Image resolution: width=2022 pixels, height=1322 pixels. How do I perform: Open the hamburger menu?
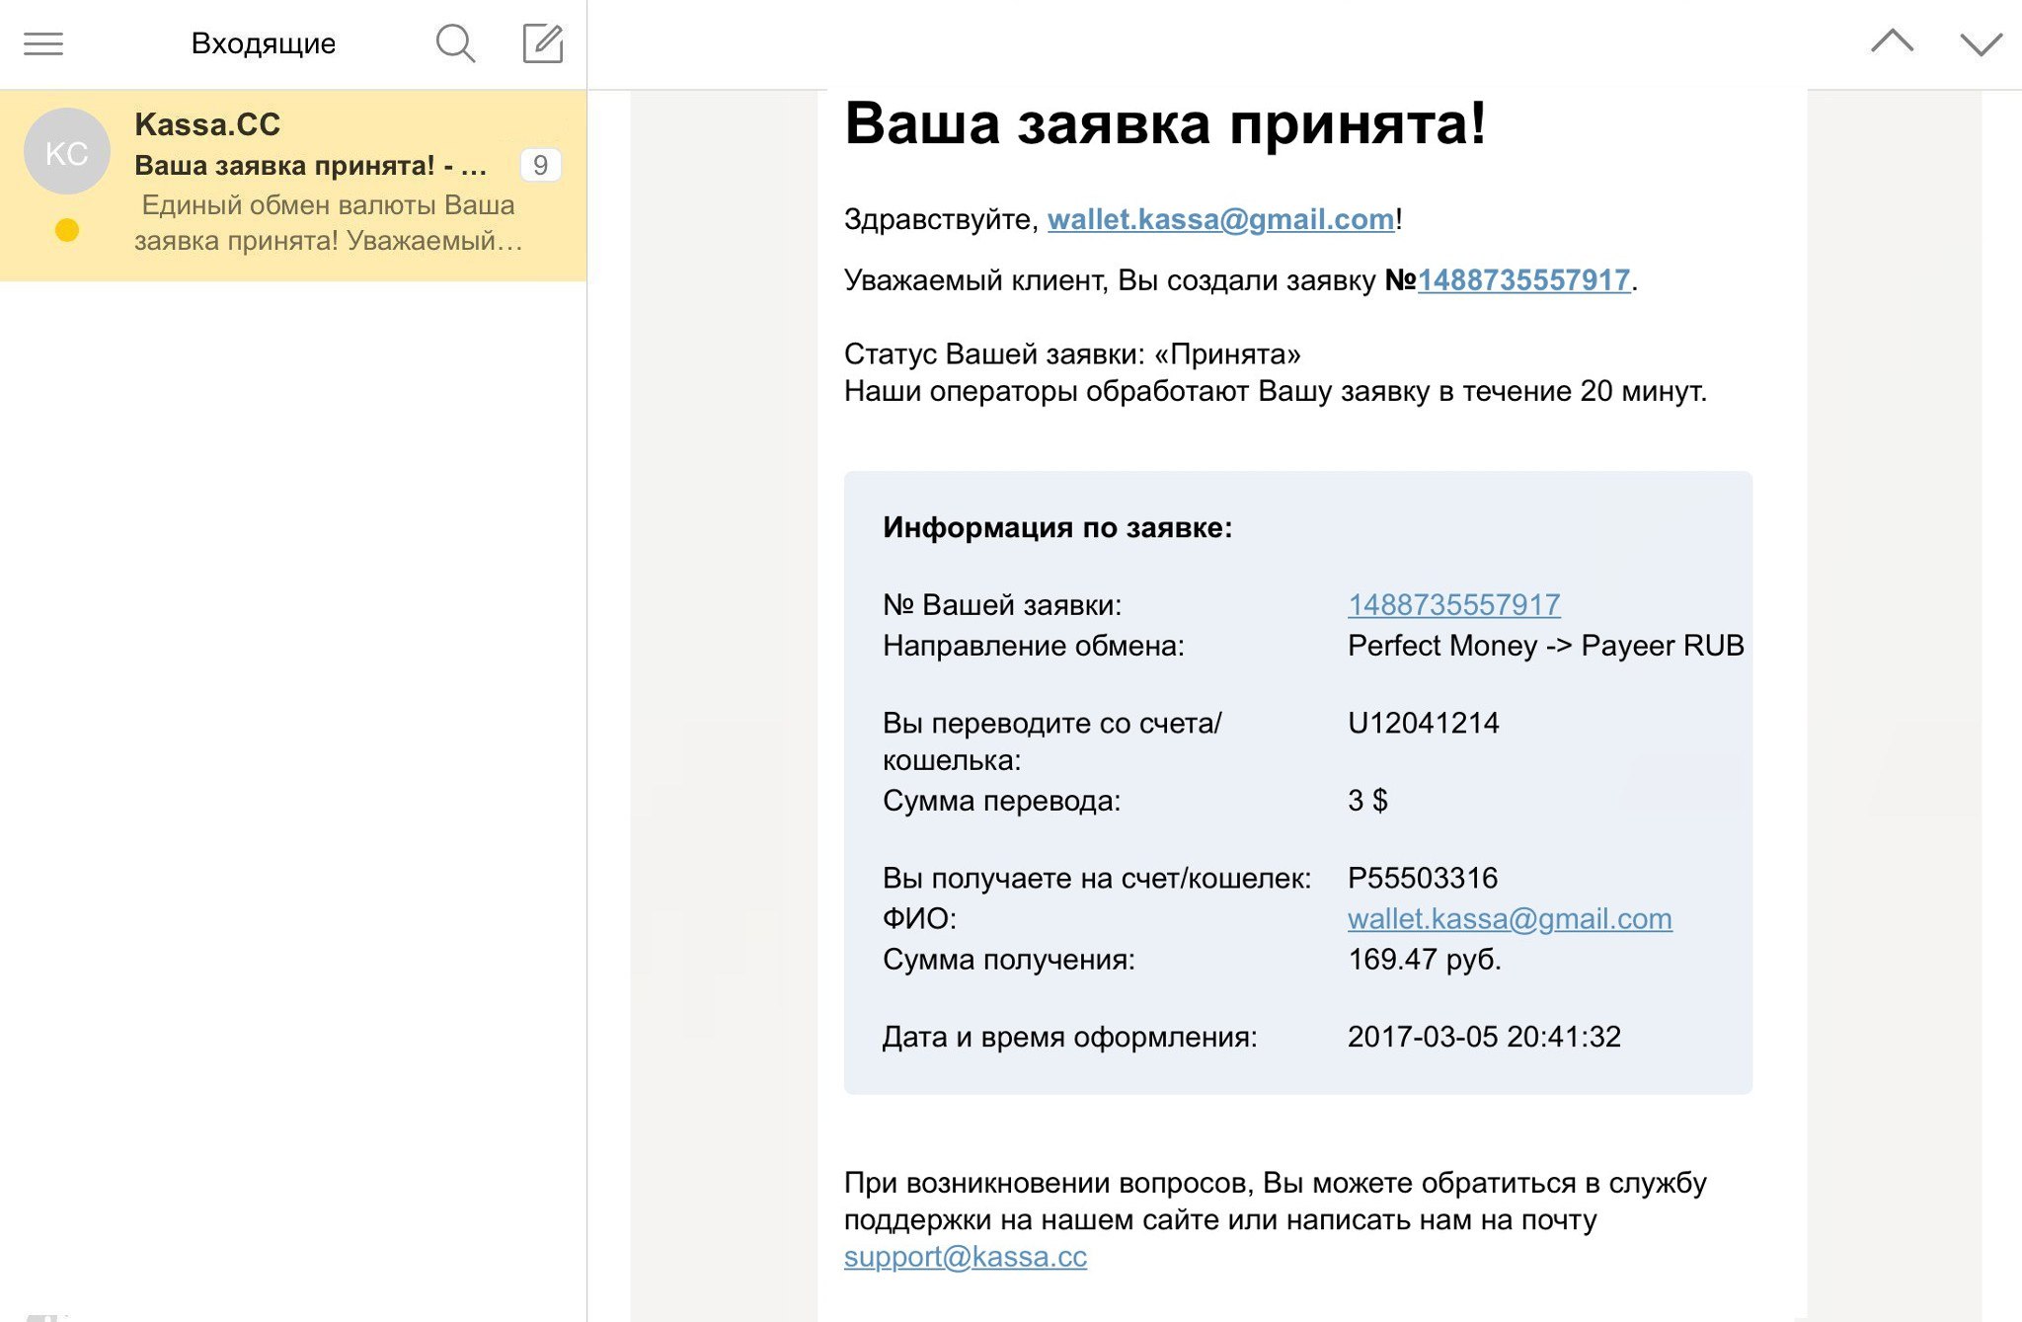(x=43, y=43)
